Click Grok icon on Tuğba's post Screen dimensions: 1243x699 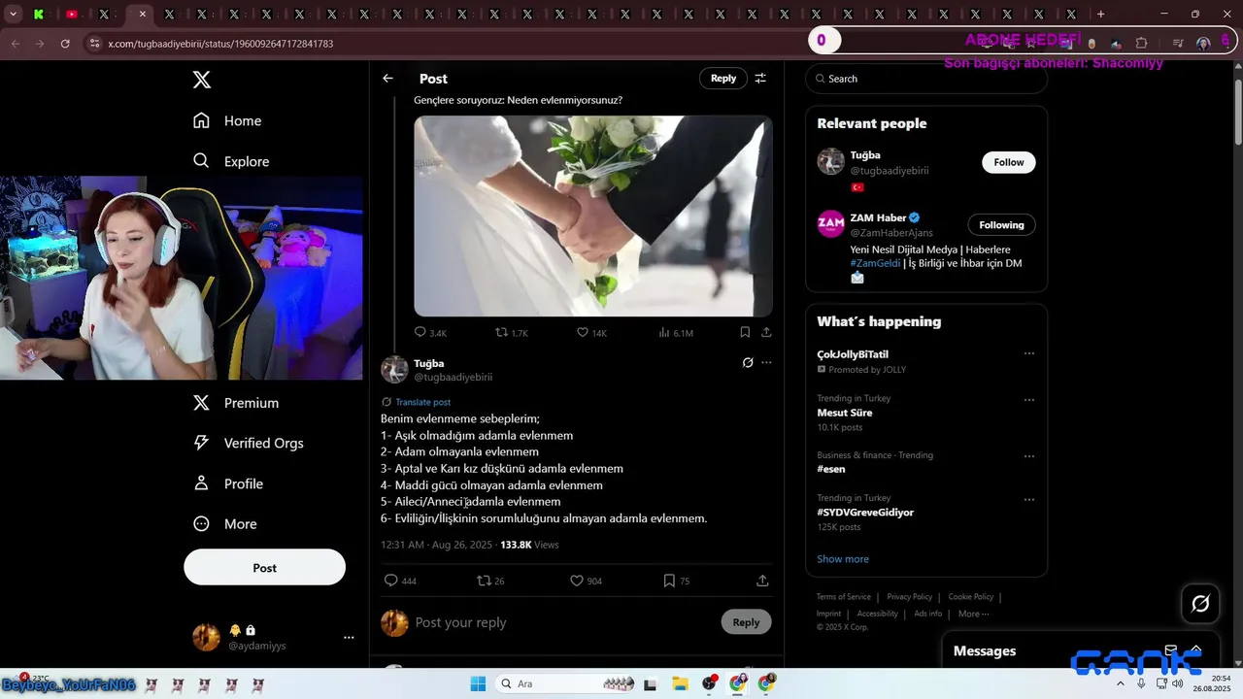click(x=748, y=363)
